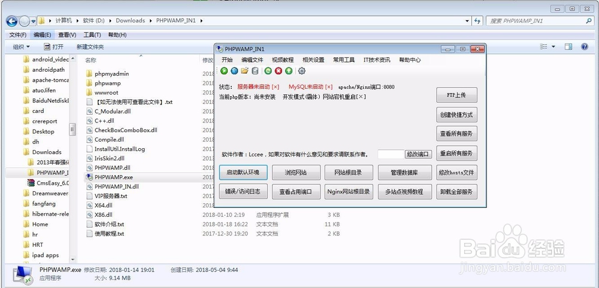Viewport: 599px width, 288px height.
Task: Click the green restart (C) toolbar icon
Action: [268, 71]
